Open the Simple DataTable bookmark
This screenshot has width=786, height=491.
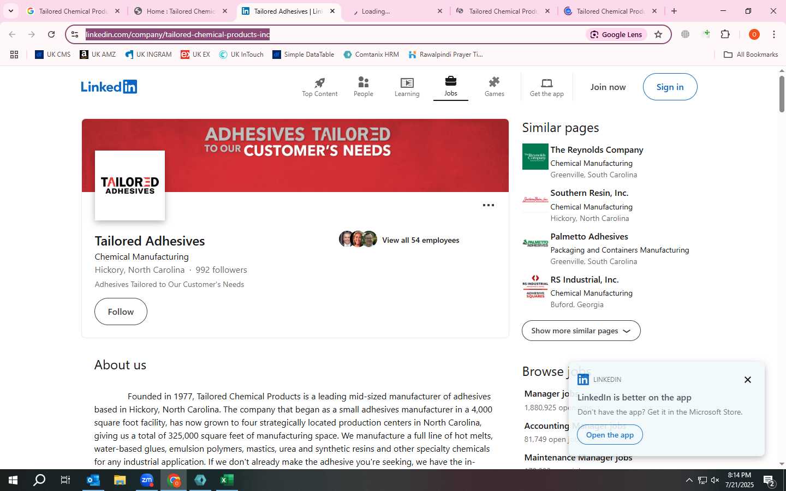click(x=303, y=55)
